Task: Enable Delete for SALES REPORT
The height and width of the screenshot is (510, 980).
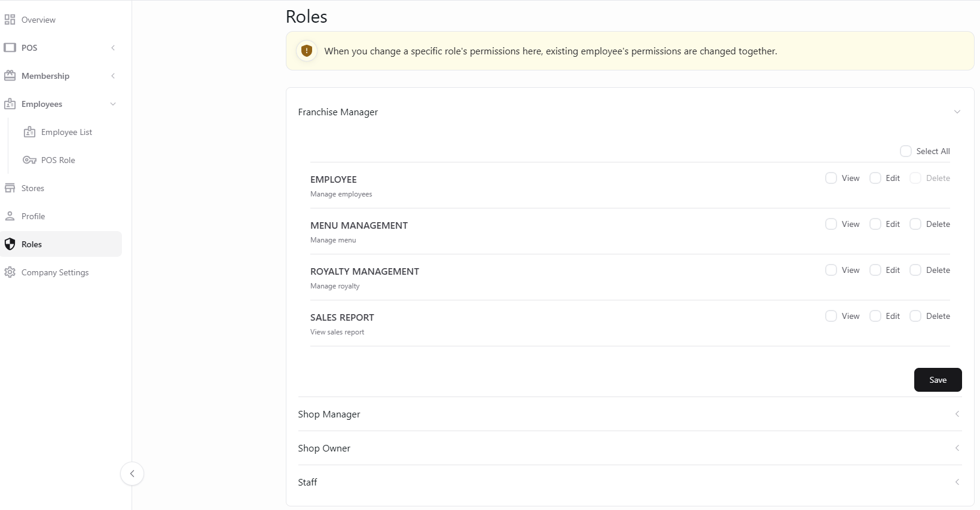Action: point(915,316)
